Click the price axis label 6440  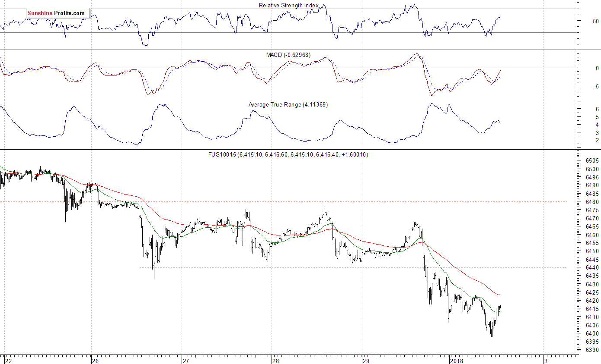click(592, 268)
